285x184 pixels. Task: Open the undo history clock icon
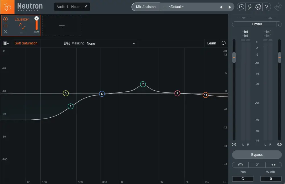(x=241, y=7)
